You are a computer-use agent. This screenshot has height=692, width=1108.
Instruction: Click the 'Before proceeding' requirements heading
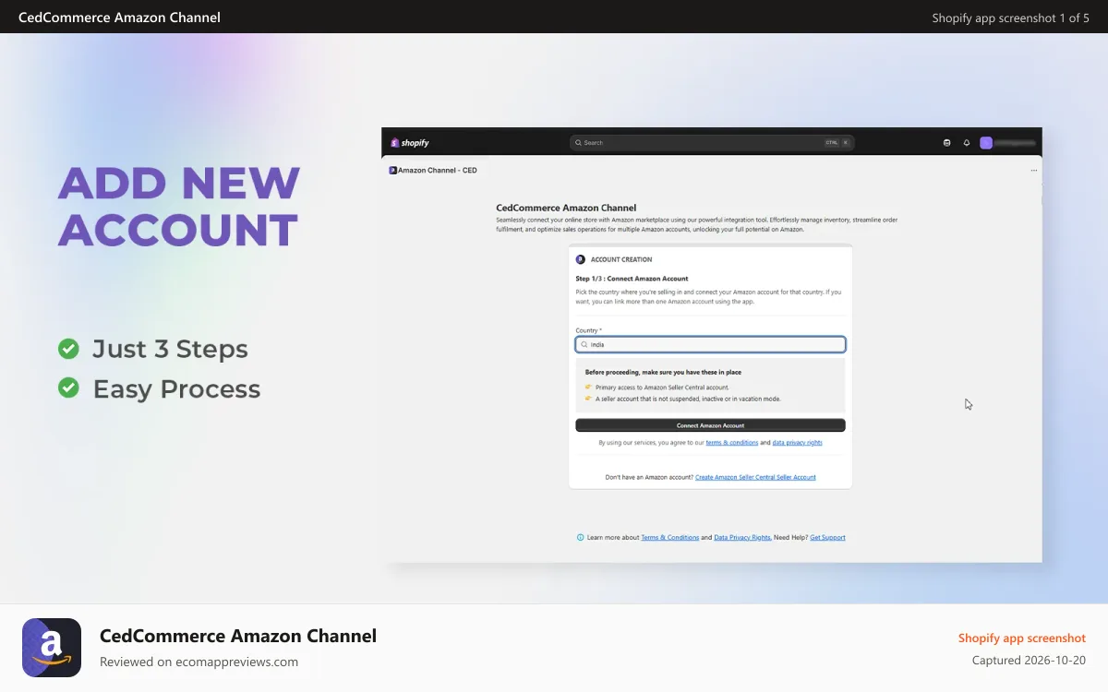point(663,373)
